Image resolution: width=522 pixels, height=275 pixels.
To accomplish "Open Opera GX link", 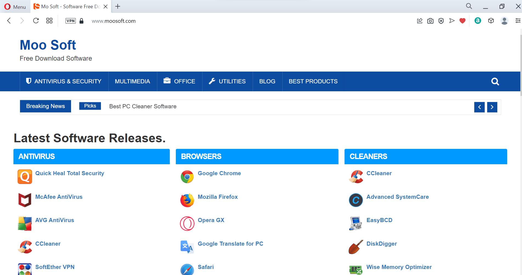I will [x=211, y=220].
